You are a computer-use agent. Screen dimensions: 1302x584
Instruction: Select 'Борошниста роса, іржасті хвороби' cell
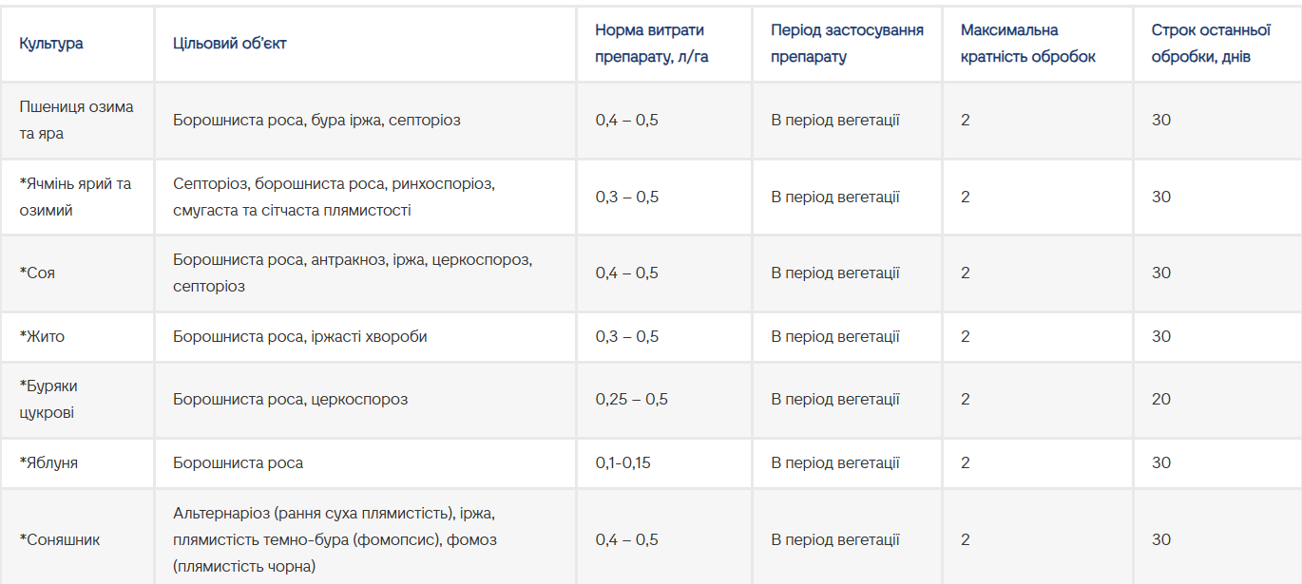coord(365,336)
